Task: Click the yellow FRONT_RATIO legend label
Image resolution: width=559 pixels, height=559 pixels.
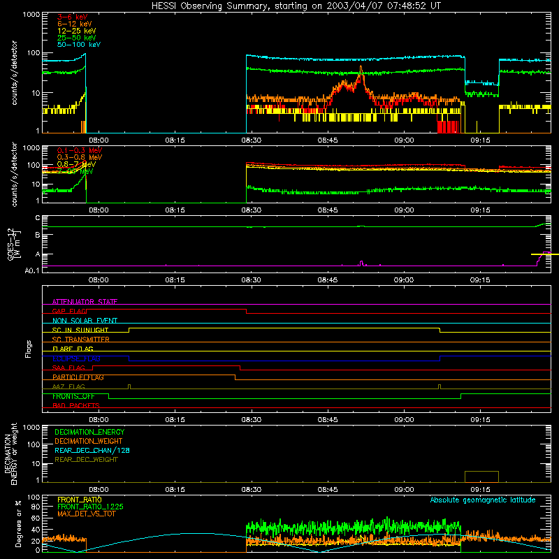Action: click(80, 500)
